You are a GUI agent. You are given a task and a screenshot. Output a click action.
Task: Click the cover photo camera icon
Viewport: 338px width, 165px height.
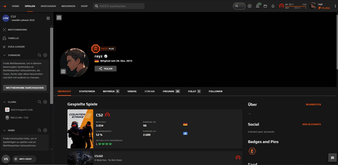(x=59, y=17)
